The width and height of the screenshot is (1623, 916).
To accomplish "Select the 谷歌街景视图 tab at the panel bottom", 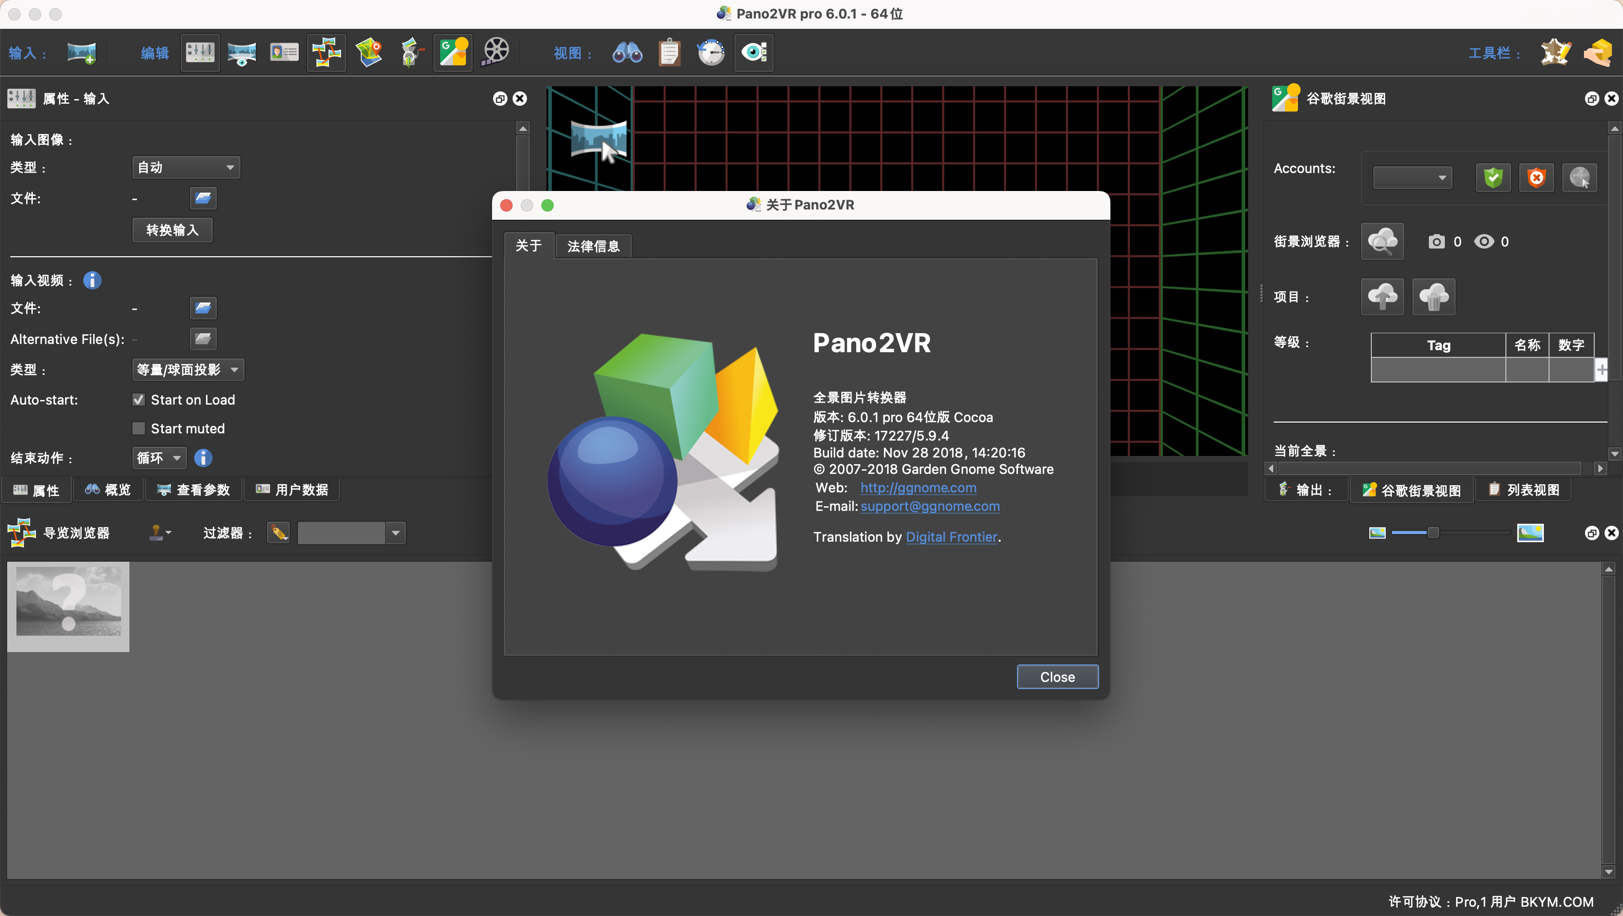I will (x=1411, y=490).
